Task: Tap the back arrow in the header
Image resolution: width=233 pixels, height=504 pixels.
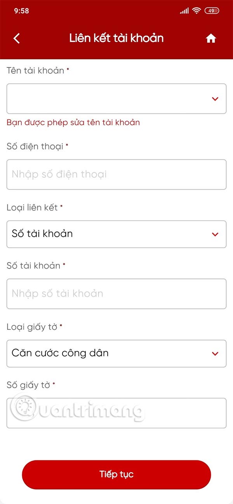Action: [x=16, y=38]
